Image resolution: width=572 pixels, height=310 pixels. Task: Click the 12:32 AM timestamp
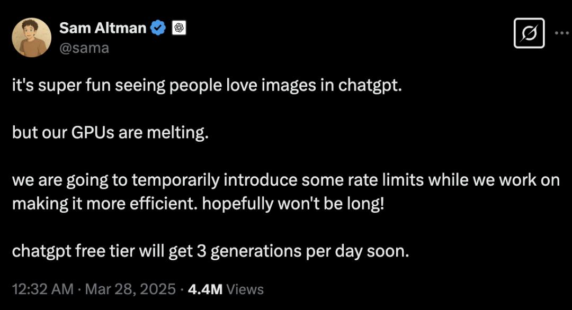coord(43,289)
